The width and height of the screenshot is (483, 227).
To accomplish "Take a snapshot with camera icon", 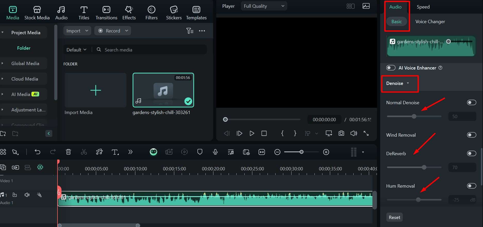I will (341, 133).
